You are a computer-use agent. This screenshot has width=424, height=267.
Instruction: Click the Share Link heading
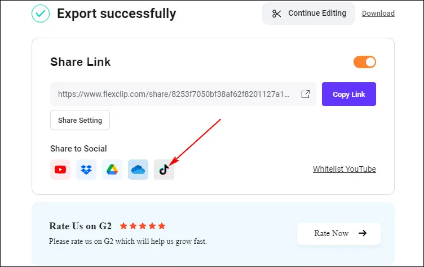[x=80, y=62]
